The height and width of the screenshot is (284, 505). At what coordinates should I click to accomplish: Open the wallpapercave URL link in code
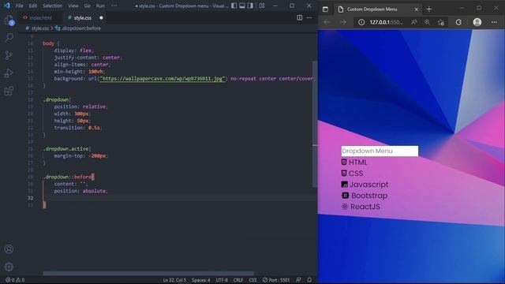[x=161, y=79]
